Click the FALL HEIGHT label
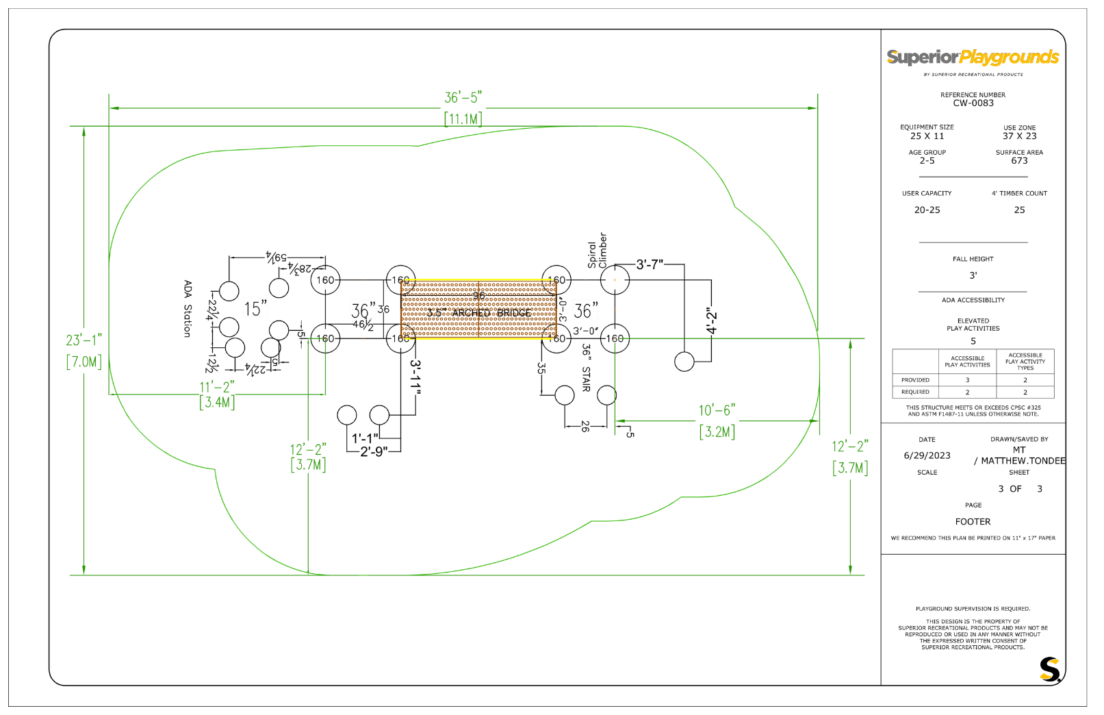 coord(973,260)
